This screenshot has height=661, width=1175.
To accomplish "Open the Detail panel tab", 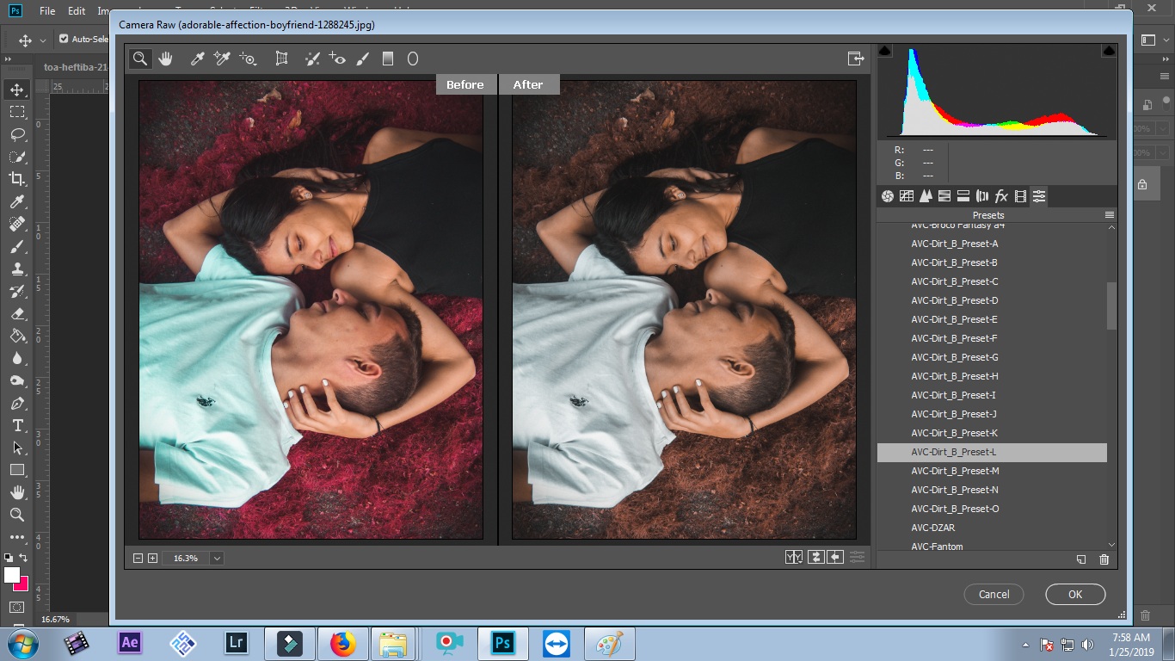I will coord(926,196).
